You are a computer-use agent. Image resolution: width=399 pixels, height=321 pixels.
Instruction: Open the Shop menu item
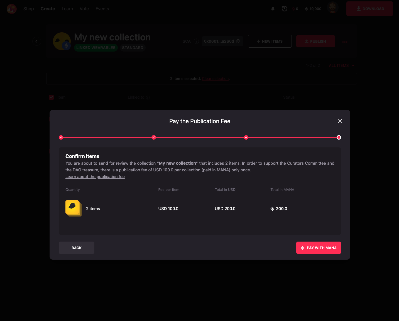click(28, 9)
